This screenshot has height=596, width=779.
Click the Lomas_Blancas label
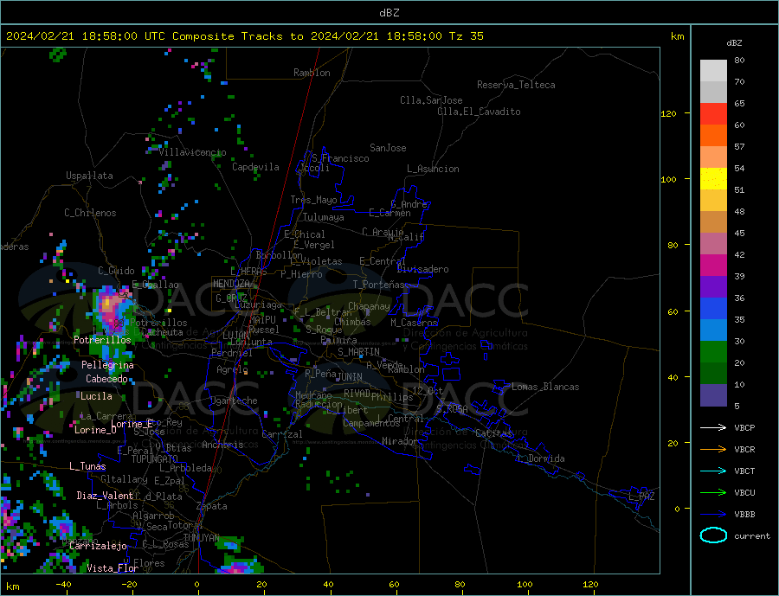pyautogui.click(x=545, y=387)
